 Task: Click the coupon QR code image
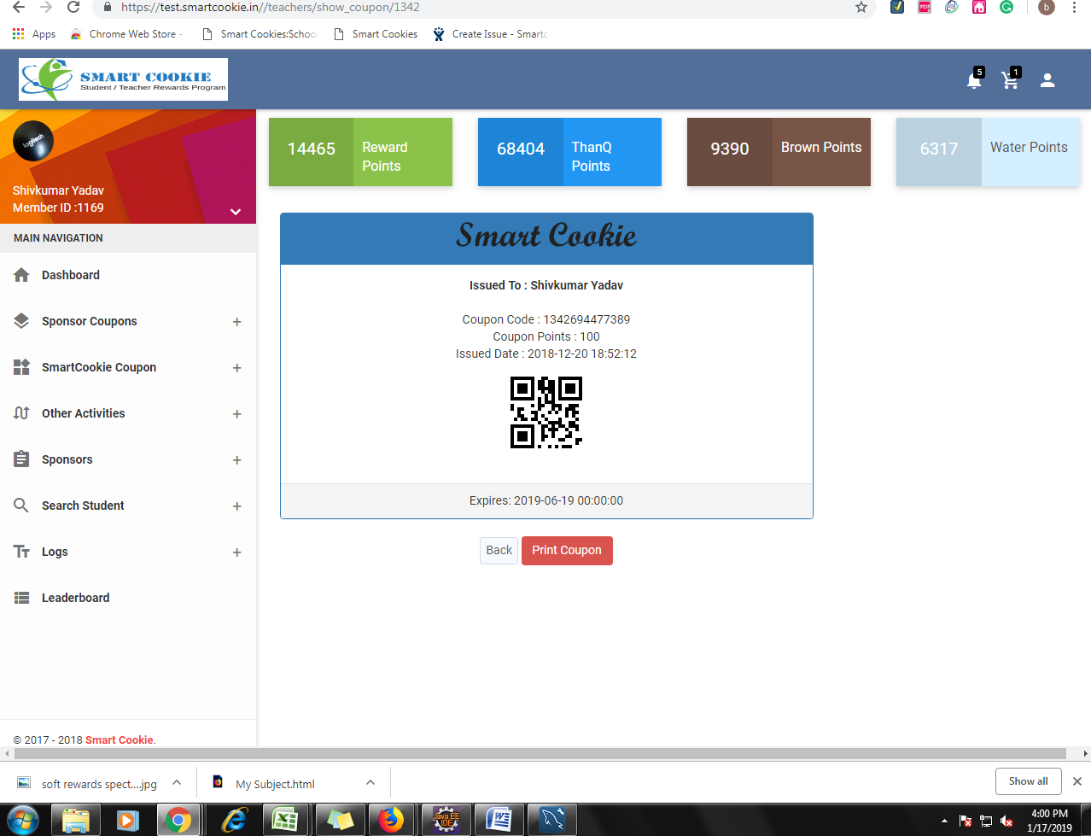(x=546, y=412)
